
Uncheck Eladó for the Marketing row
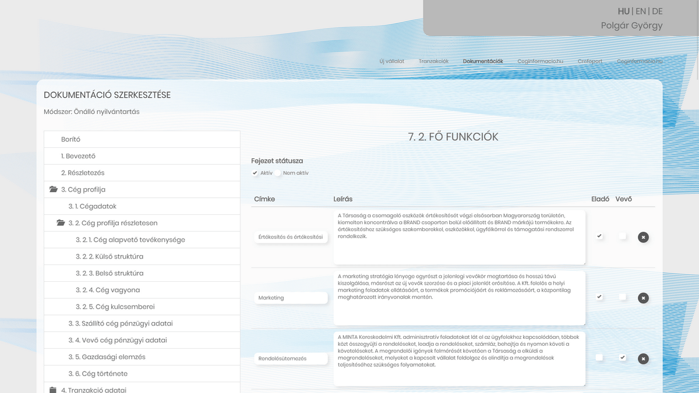pyautogui.click(x=599, y=297)
